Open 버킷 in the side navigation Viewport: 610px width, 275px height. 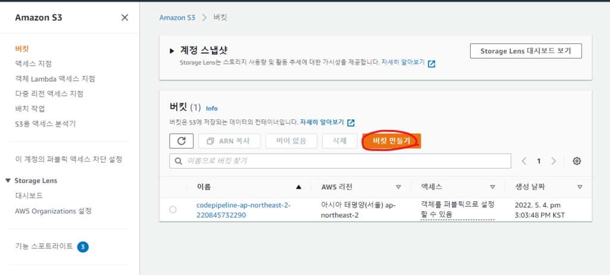click(22, 49)
